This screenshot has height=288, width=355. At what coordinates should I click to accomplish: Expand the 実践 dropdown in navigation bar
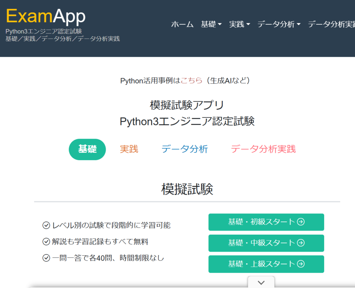click(x=239, y=24)
